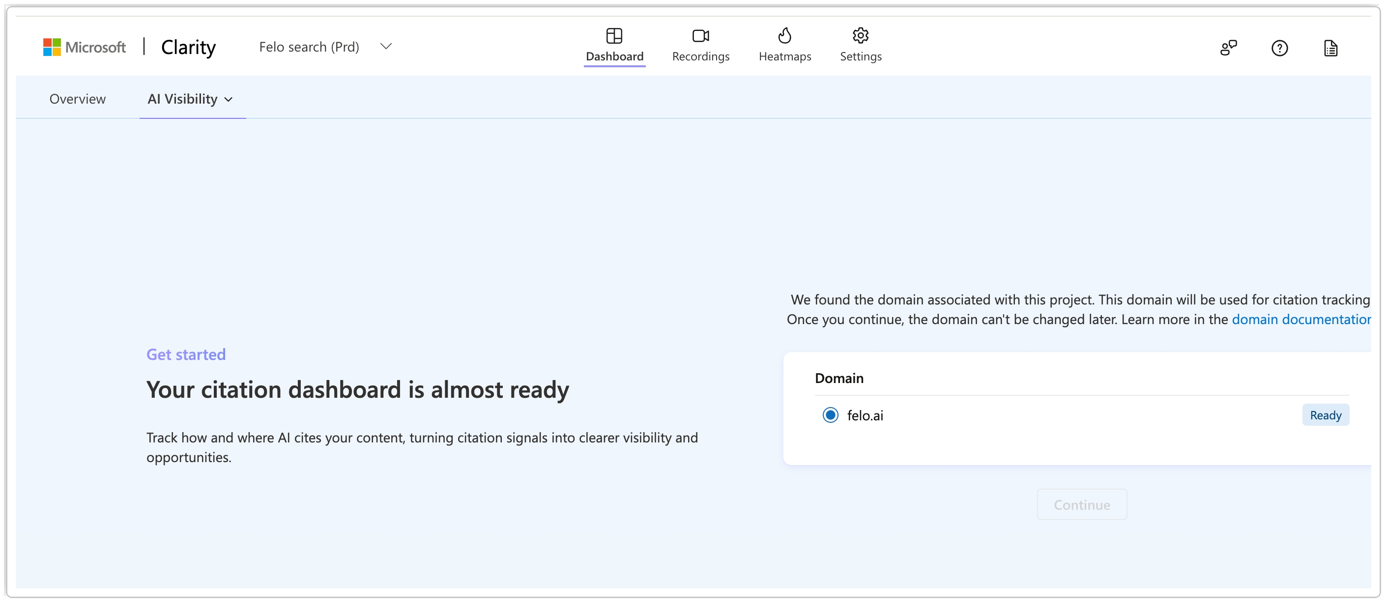Viewport: 1387px width, 604px height.
Task: Go to the Heatmaps menu label
Action: [784, 56]
